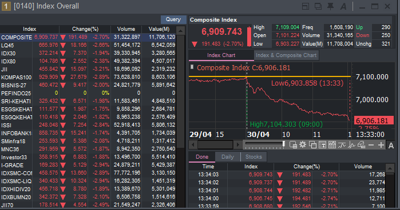Select the IDXBUMN20 index row
Viewport: 400px width, 210px height.
pyautogui.click(x=88, y=197)
